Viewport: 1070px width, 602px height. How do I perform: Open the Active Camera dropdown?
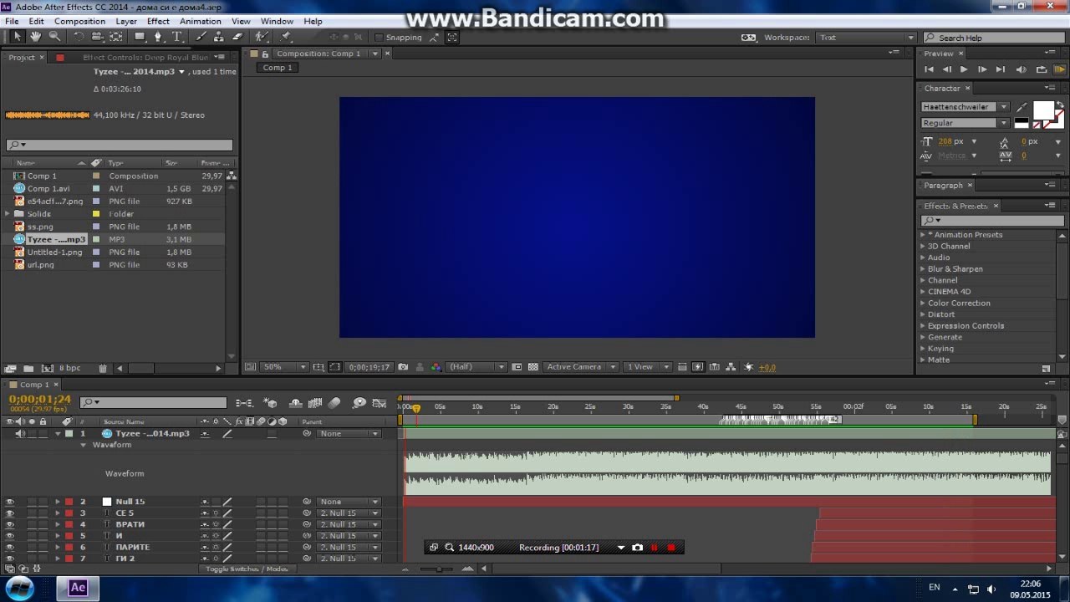(x=581, y=367)
